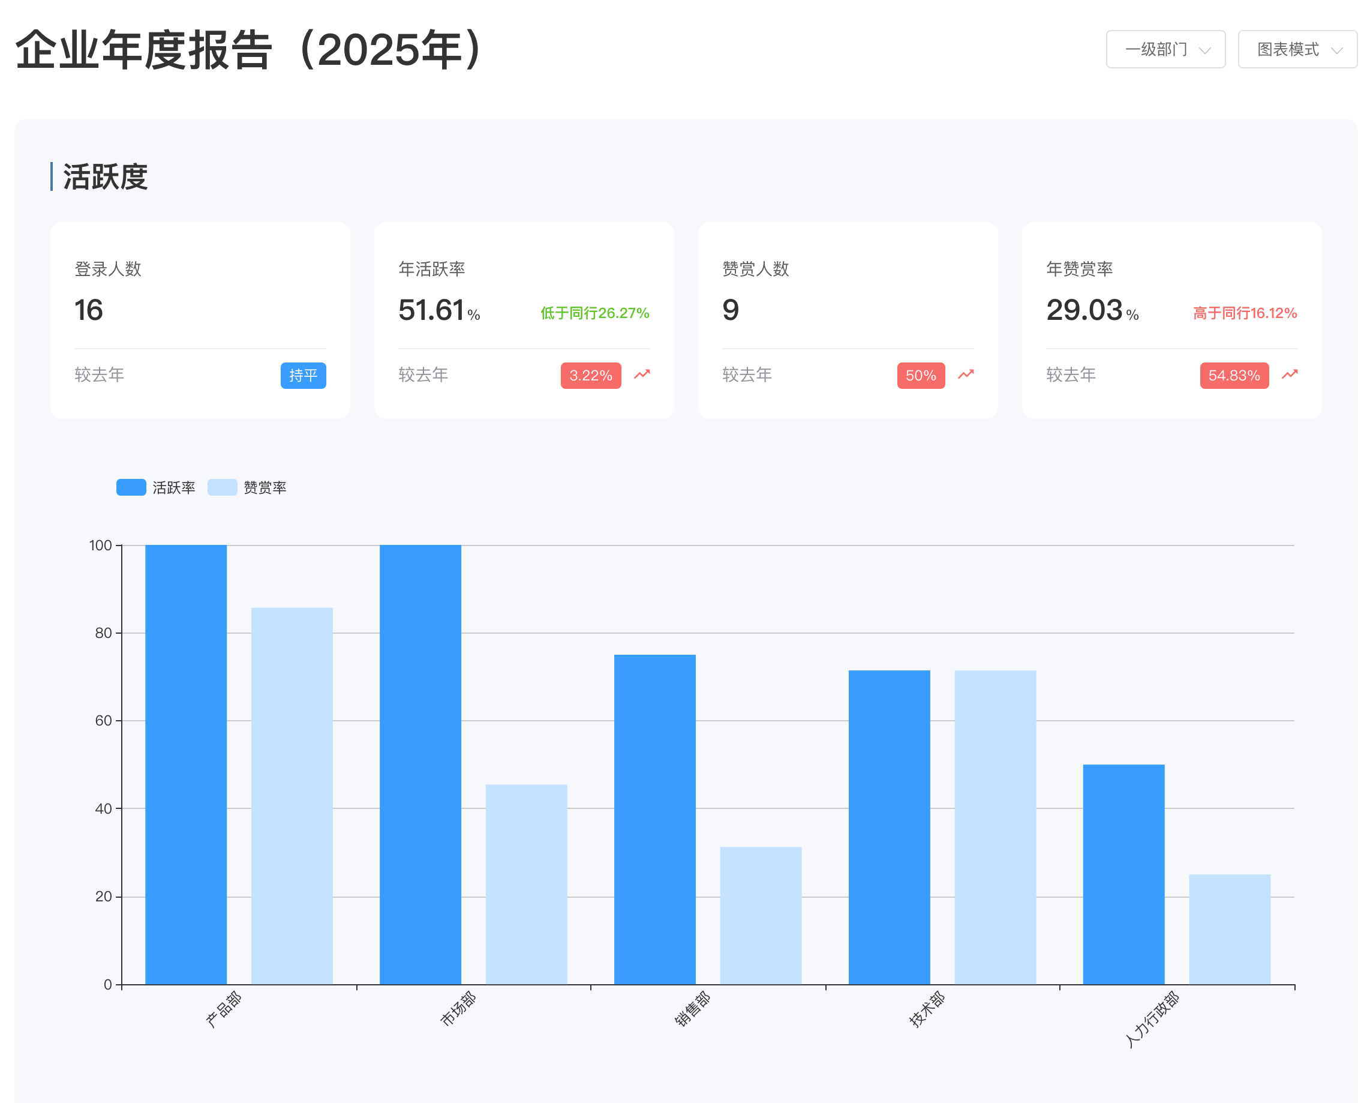The image size is (1370, 1103).
Task: Click the 3.22% badge in 年活跃率 card
Action: point(590,375)
